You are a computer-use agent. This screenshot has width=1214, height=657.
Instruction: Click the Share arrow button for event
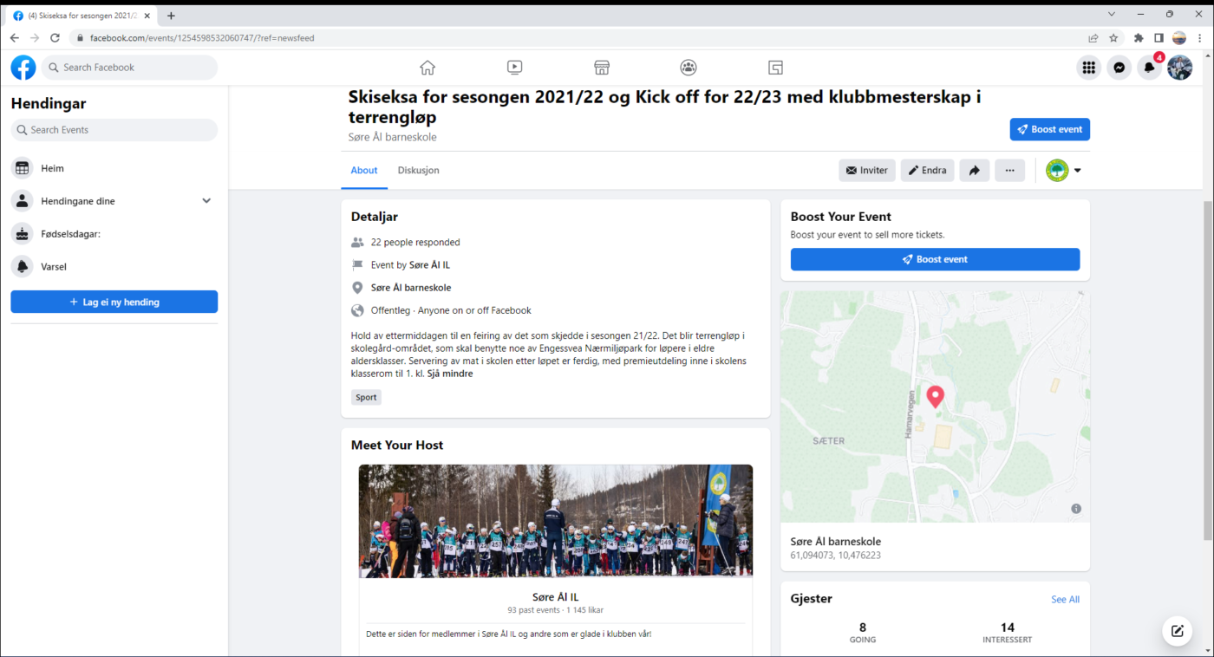click(975, 171)
